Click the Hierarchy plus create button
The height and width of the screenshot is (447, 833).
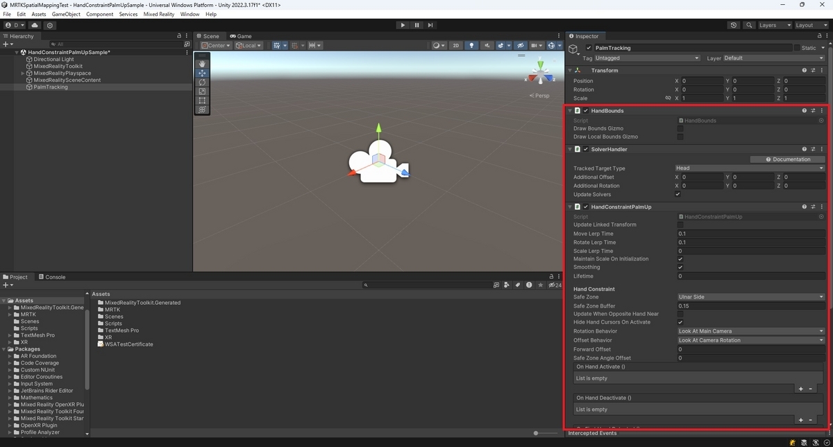pos(7,44)
